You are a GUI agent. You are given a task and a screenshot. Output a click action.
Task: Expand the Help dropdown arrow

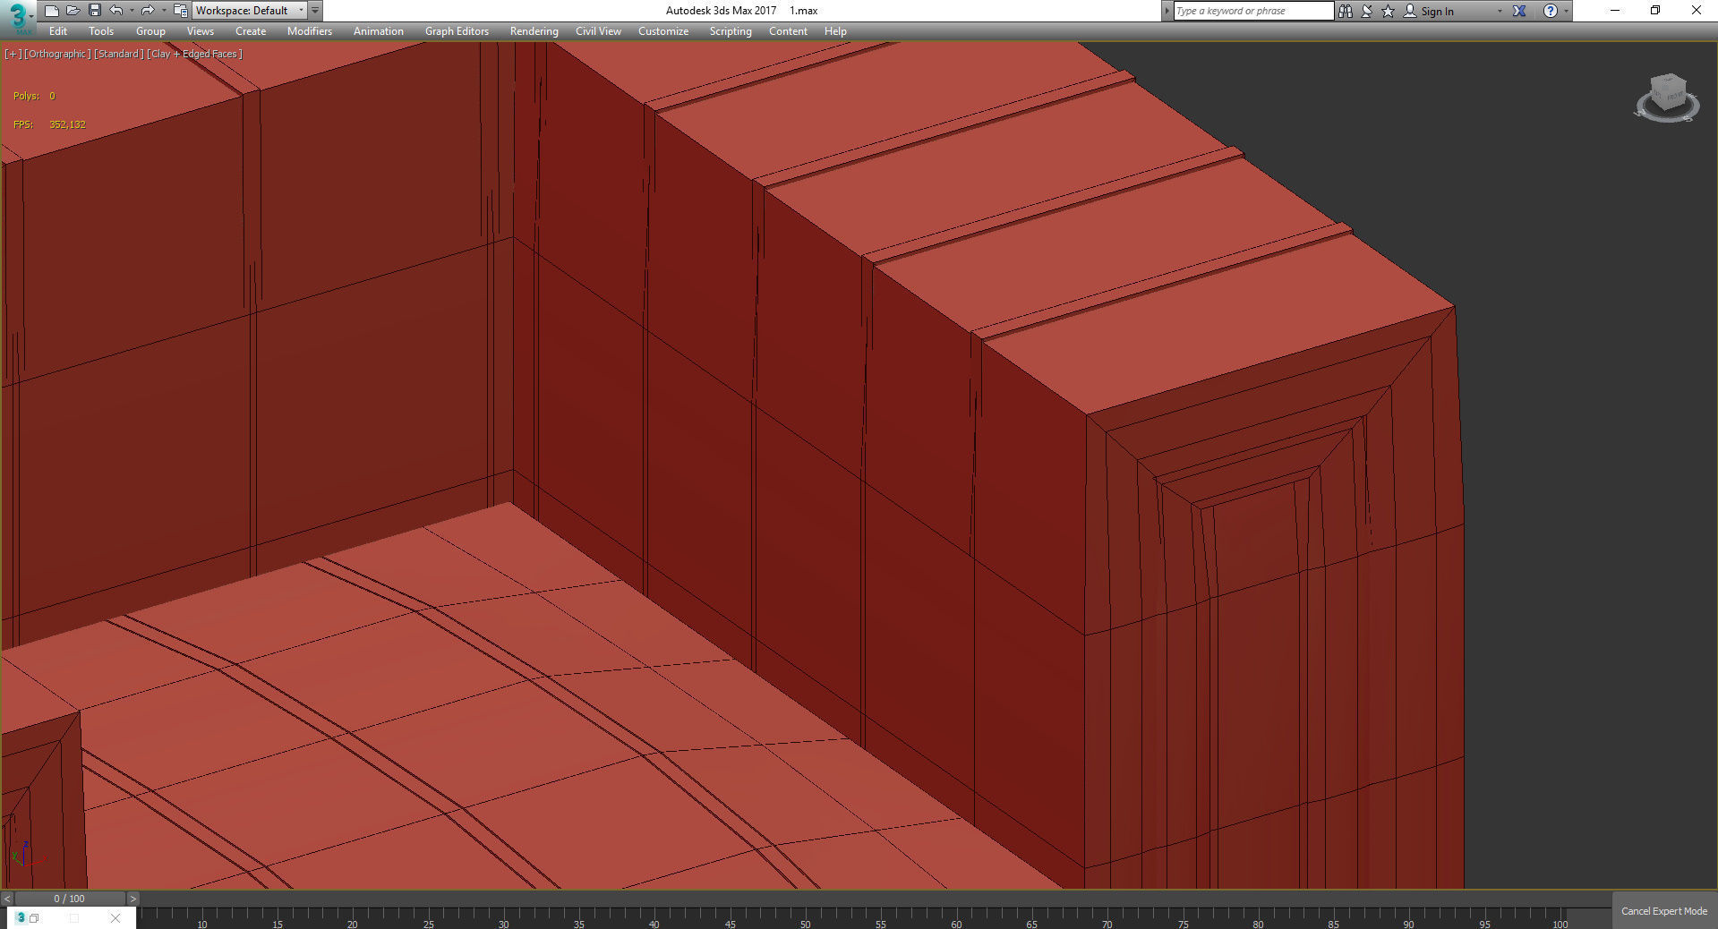(1566, 11)
